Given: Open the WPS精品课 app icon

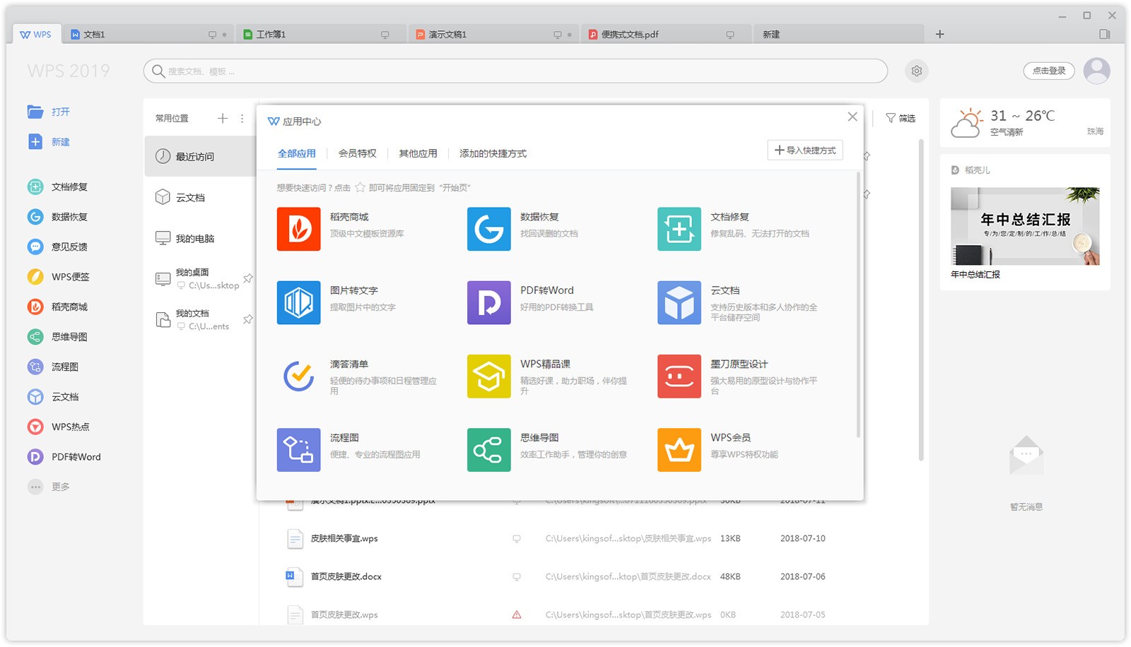Looking at the screenshot, I should point(488,376).
